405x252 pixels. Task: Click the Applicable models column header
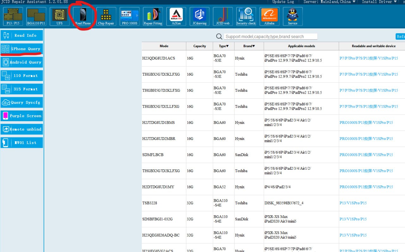click(x=301, y=46)
